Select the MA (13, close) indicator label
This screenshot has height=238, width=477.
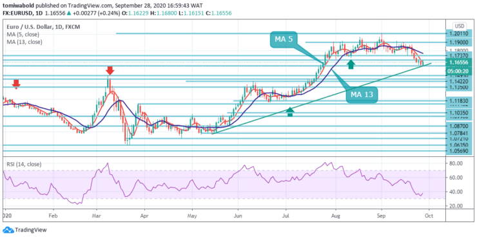(24, 42)
